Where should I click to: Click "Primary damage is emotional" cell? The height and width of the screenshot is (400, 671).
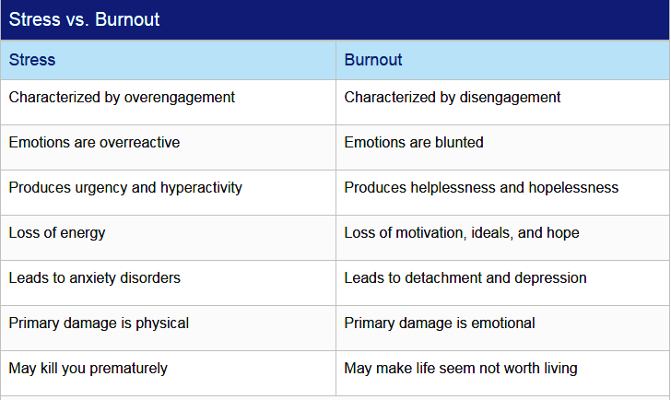503,328
